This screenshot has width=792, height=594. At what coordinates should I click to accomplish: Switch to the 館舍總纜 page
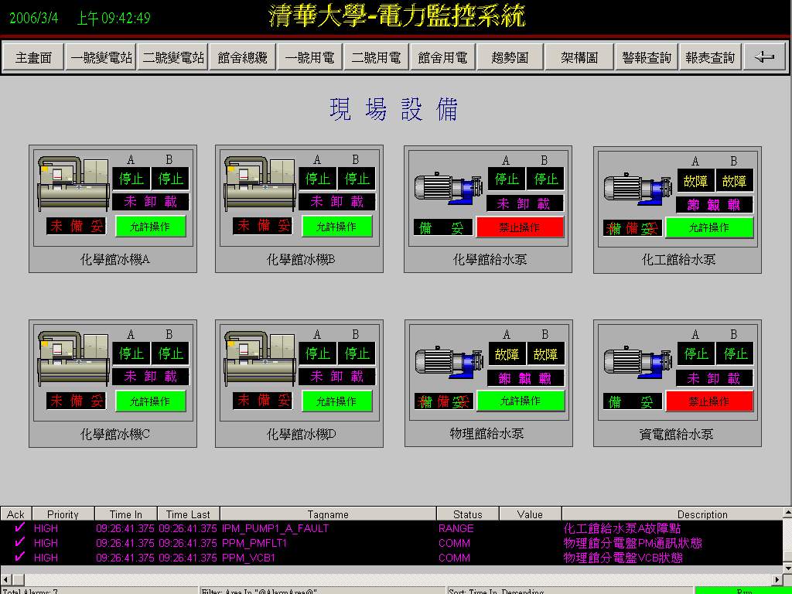[x=242, y=57]
